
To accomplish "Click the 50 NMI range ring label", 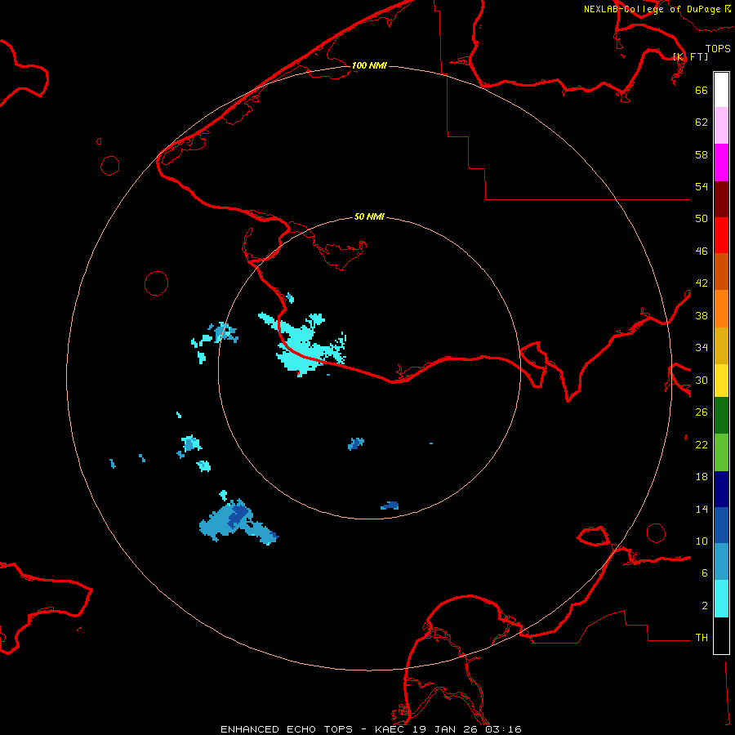I will [x=369, y=216].
